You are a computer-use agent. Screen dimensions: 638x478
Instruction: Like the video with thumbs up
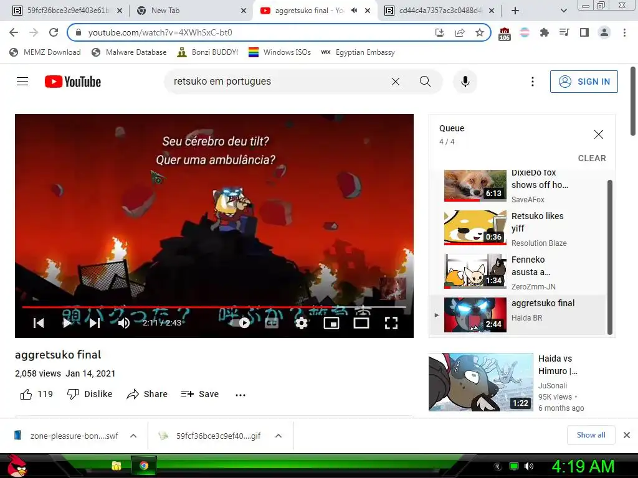pos(36,394)
